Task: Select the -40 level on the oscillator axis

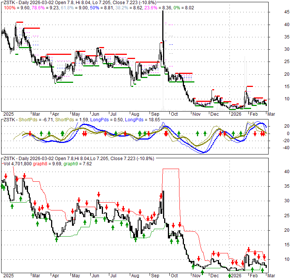Action: pos(286,148)
